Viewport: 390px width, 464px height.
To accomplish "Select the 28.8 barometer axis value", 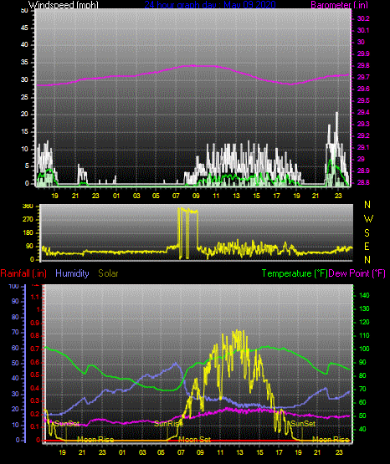I will coord(363,182).
